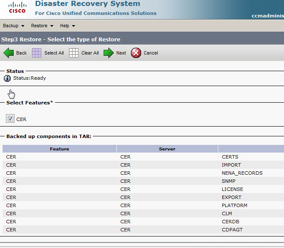The image size is (284, 248).
Task: Click the Next text label
Action: coord(121,53)
